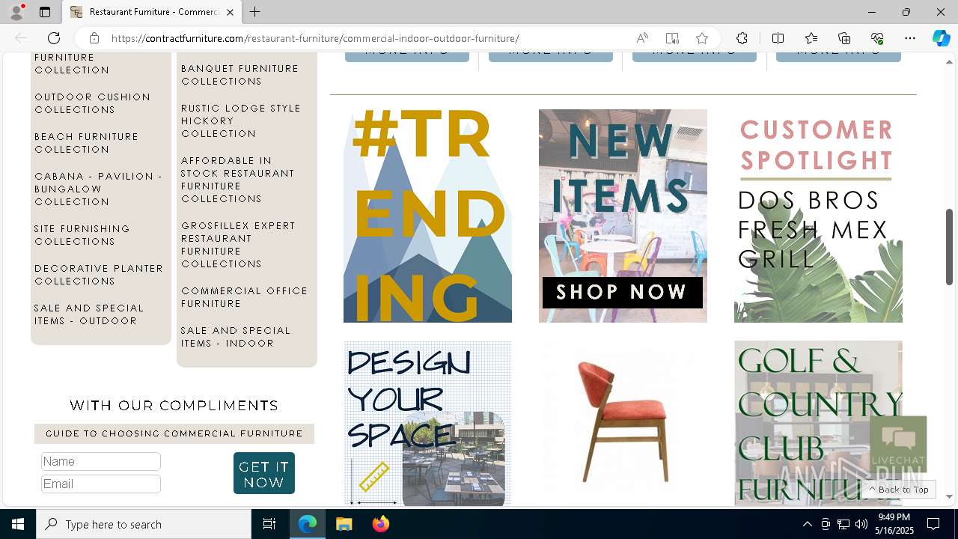This screenshot has width=958, height=539.
Task: Click the browser profile avatar icon
Action: point(16,12)
